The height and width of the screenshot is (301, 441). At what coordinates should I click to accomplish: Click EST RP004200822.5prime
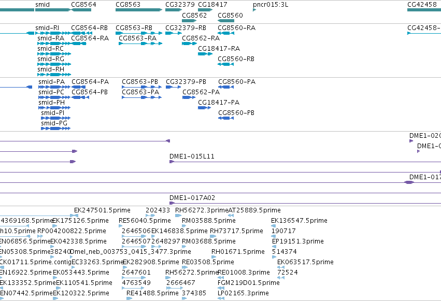tap(72, 231)
